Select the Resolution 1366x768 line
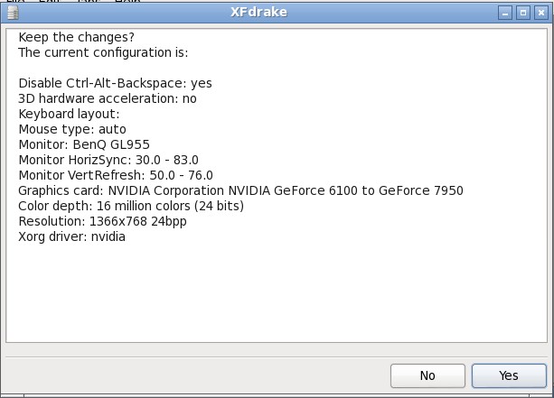 tap(102, 221)
